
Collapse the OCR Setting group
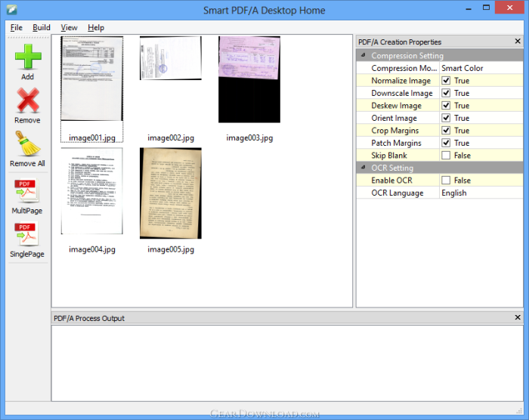coord(363,168)
